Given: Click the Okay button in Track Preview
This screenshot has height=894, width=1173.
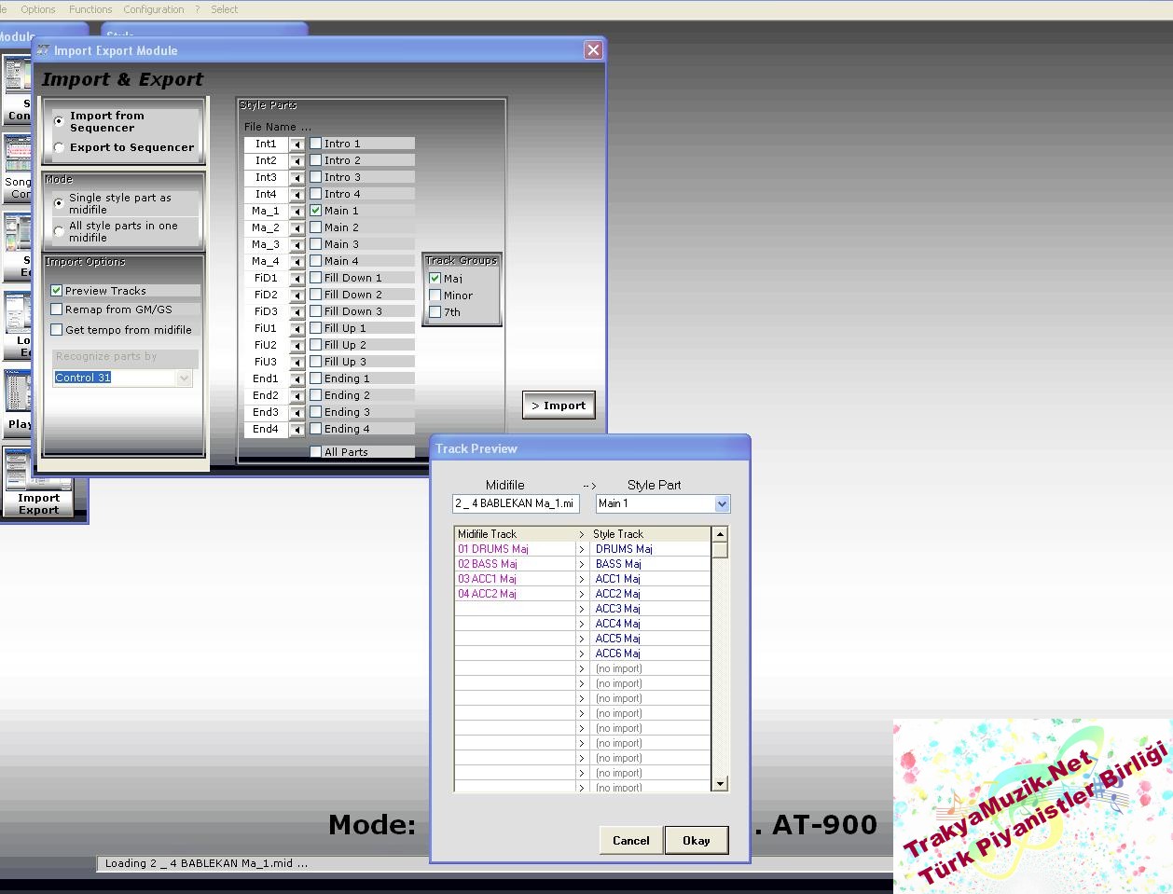Looking at the screenshot, I should 696,840.
